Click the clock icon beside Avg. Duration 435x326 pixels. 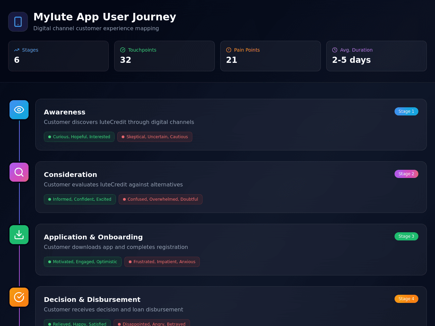[335, 50]
